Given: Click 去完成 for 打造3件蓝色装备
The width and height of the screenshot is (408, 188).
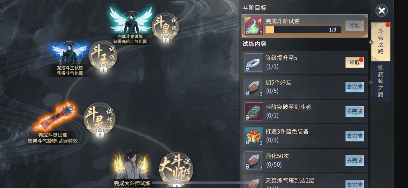Looking at the screenshot, I should 354,136.
